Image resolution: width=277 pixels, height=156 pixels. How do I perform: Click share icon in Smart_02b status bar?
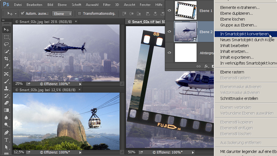(x=28, y=152)
